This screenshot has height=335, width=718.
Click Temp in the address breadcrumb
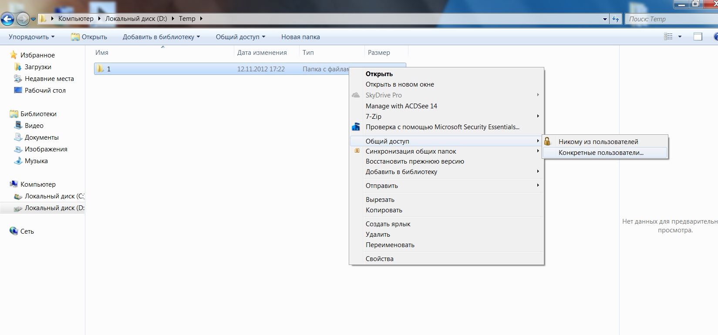click(x=187, y=19)
